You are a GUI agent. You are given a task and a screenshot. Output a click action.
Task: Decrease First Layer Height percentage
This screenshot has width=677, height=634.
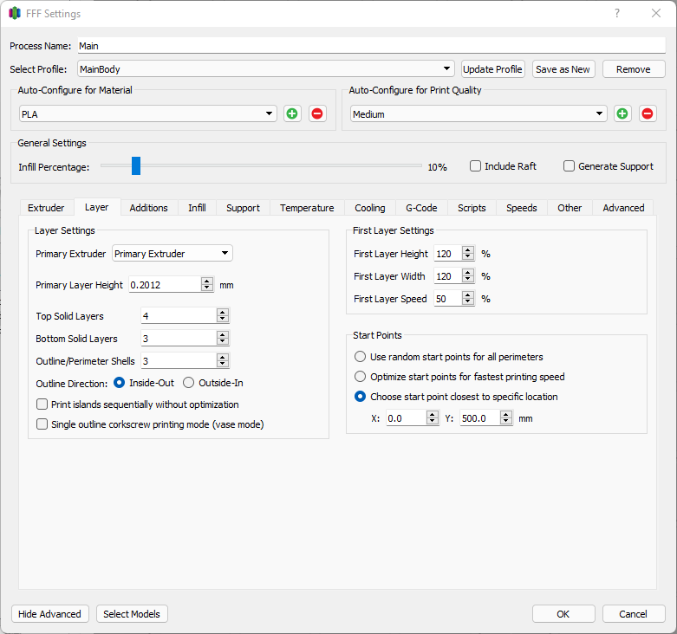point(468,256)
